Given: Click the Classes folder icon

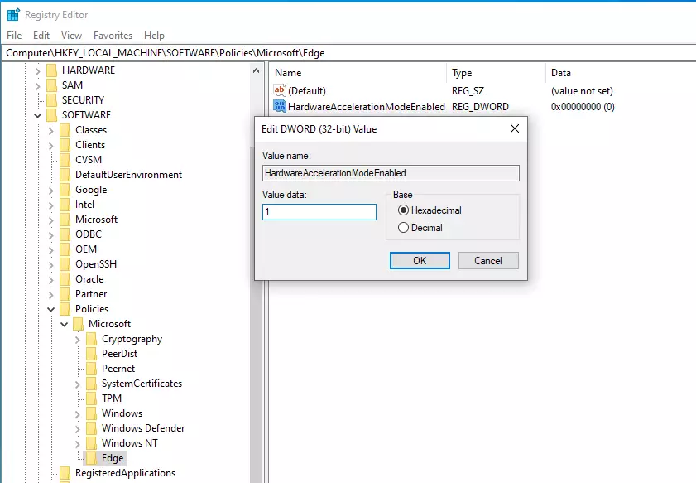Looking at the screenshot, I should (65, 130).
